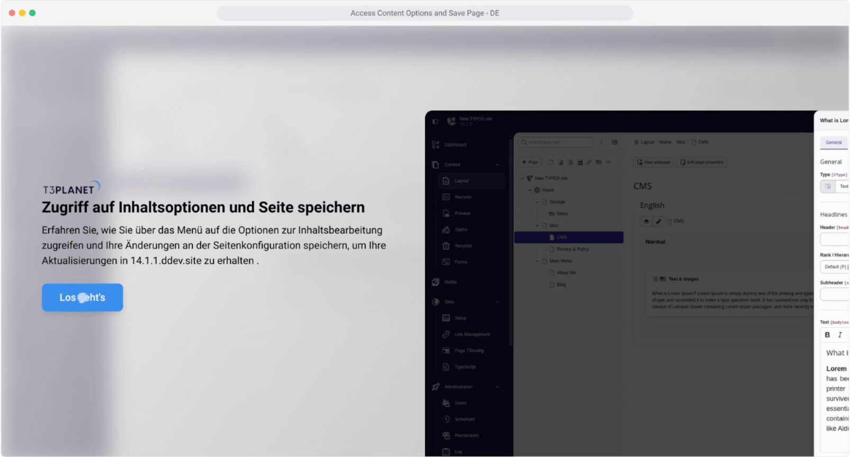Collapse the Home tree node
This screenshot has width=850, height=457.
(530, 190)
